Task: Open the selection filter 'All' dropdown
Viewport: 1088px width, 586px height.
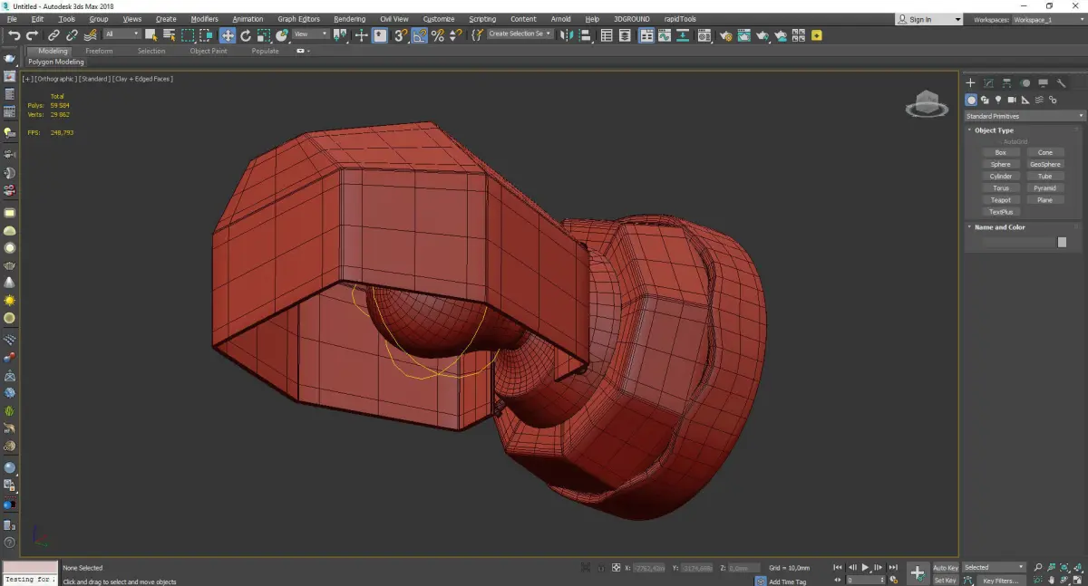Action: coord(121,34)
